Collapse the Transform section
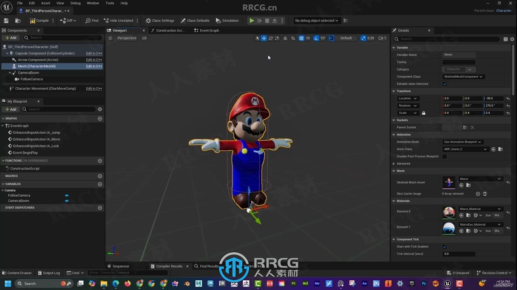 394,91
